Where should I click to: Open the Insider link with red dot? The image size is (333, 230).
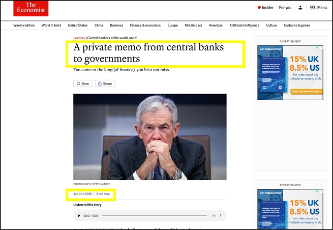point(265,8)
